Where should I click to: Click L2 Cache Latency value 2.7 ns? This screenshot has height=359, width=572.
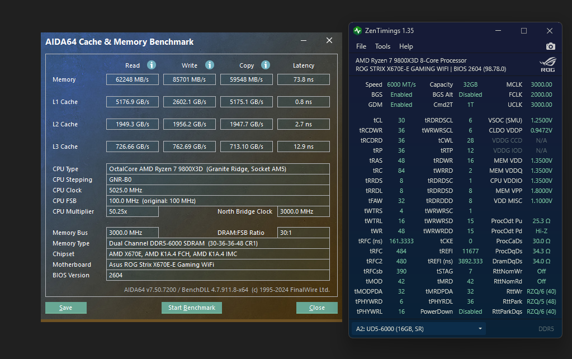click(x=304, y=124)
